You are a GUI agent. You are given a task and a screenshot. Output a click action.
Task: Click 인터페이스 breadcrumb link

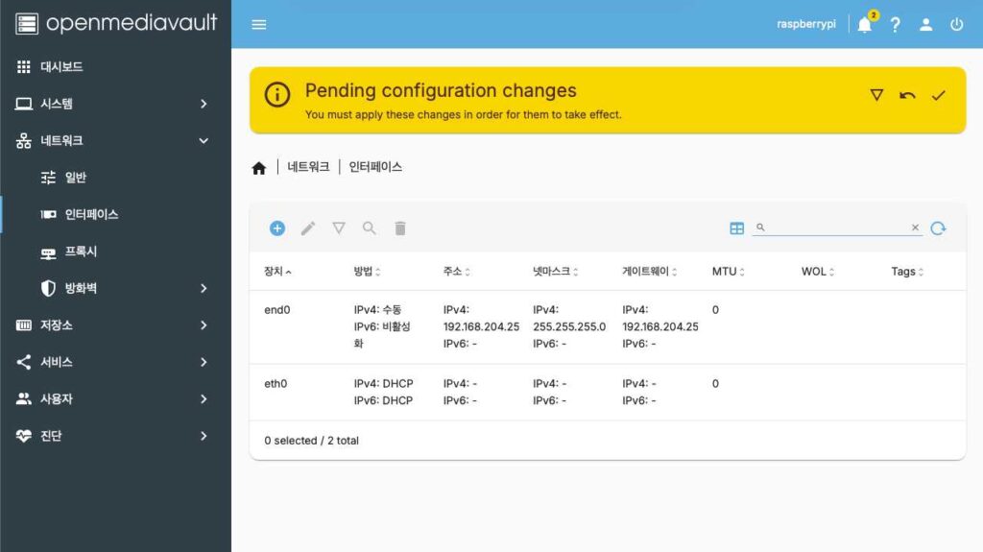tap(375, 167)
